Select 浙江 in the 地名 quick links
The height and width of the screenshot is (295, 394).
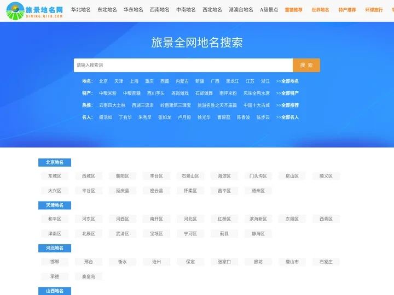265,81
